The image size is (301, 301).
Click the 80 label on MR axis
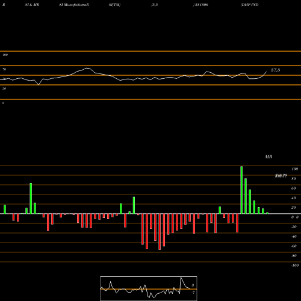294,179
